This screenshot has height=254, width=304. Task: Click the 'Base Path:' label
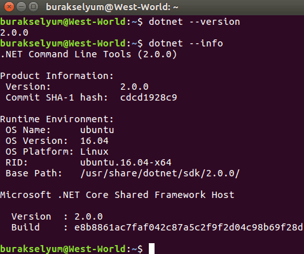tap(34, 173)
